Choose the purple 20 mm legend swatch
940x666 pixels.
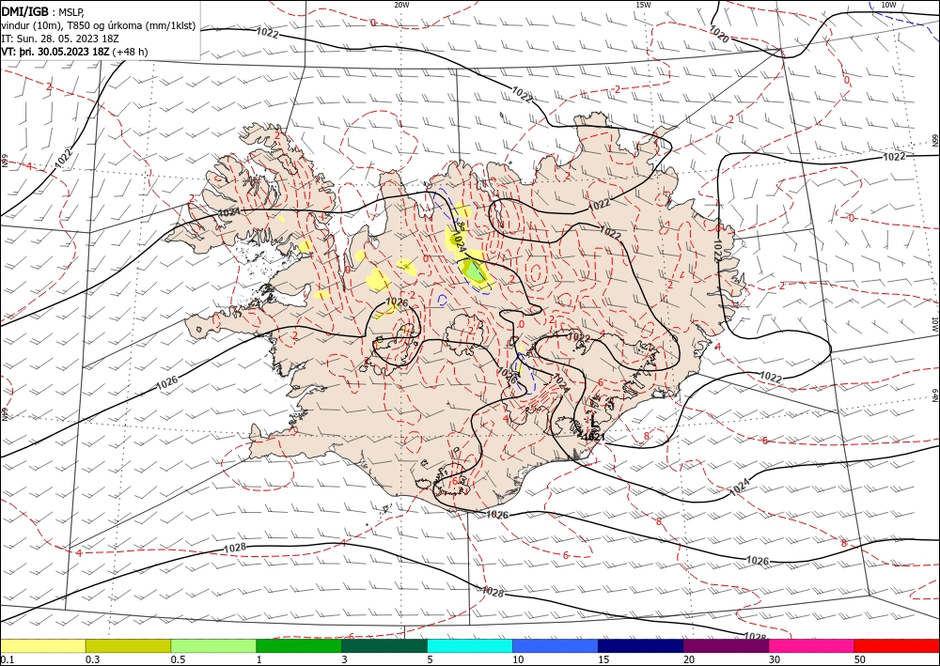pyautogui.click(x=726, y=645)
